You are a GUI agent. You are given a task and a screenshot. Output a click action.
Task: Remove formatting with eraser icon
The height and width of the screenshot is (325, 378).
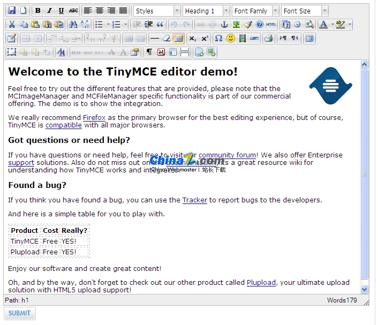coord(167,39)
